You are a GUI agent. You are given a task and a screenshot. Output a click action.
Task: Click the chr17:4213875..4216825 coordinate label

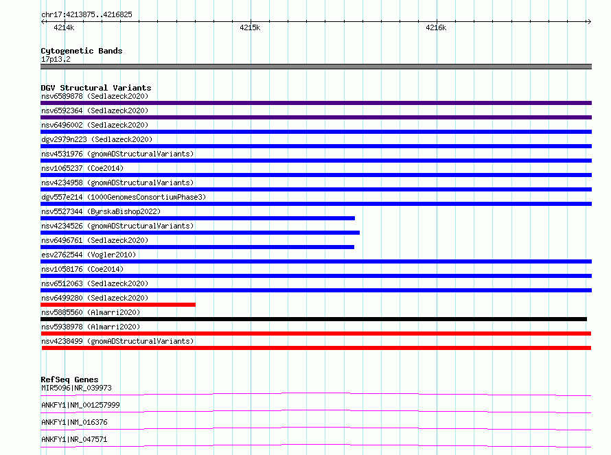[x=87, y=14]
